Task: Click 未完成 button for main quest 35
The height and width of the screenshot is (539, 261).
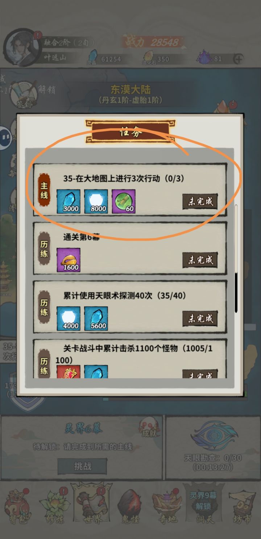Action: [x=200, y=201]
